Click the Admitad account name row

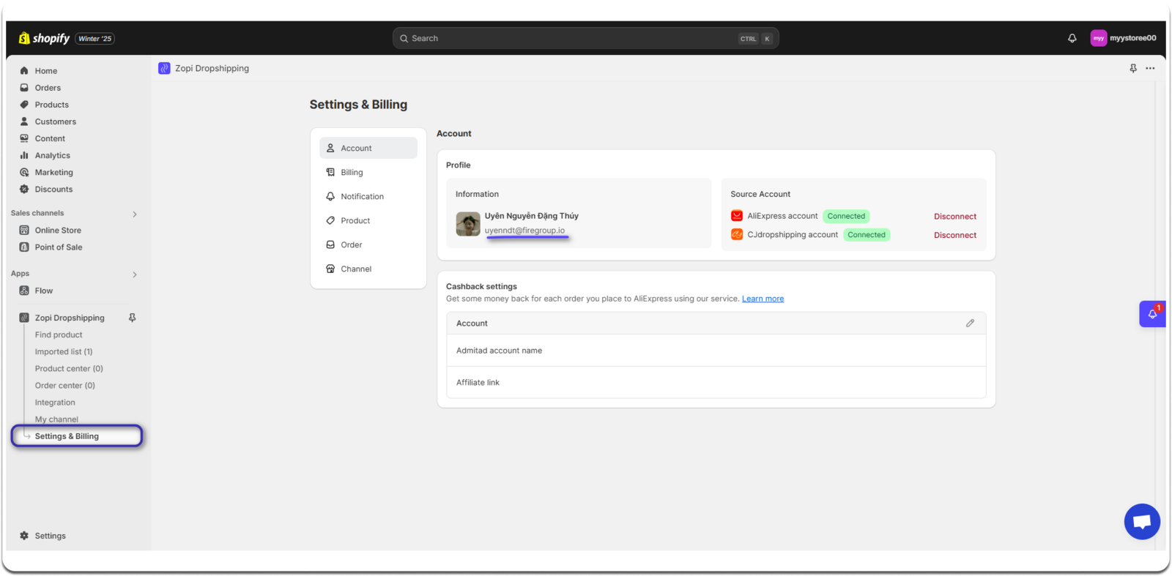(x=716, y=351)
